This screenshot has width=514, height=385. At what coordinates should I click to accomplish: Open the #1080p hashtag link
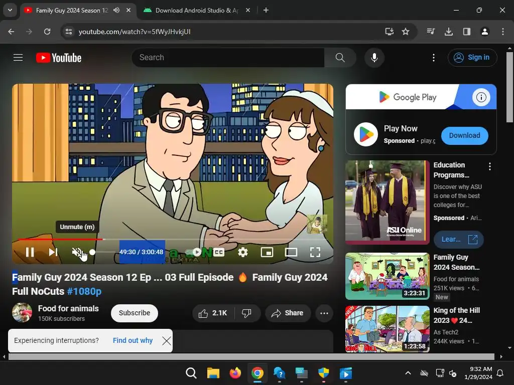(84, 291)
